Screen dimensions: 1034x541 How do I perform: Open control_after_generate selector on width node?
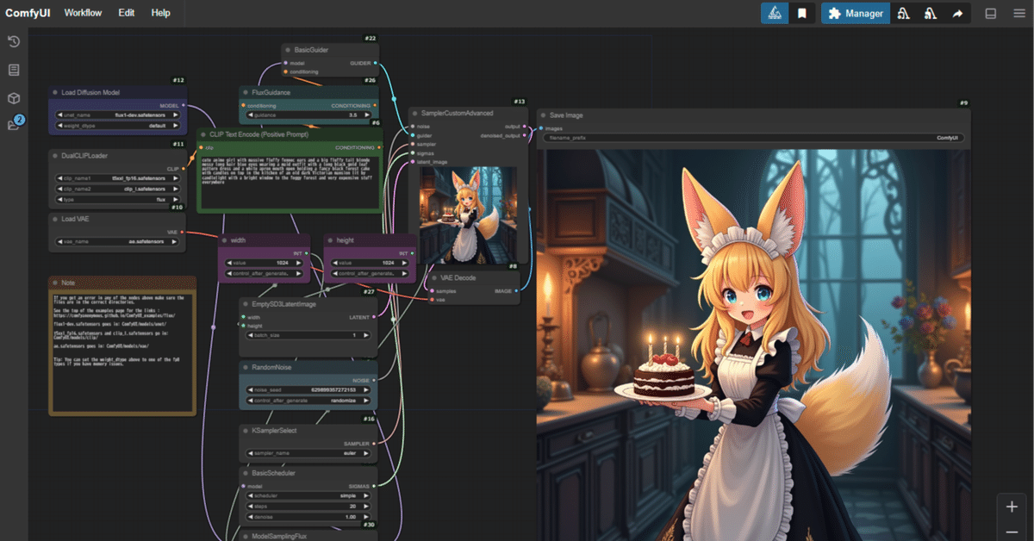coord(265,273)
